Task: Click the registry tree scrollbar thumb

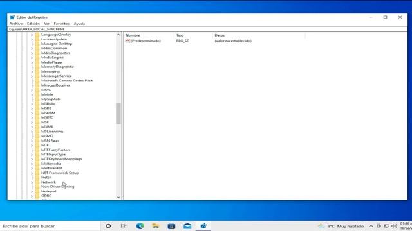Action: pos(118,113)
